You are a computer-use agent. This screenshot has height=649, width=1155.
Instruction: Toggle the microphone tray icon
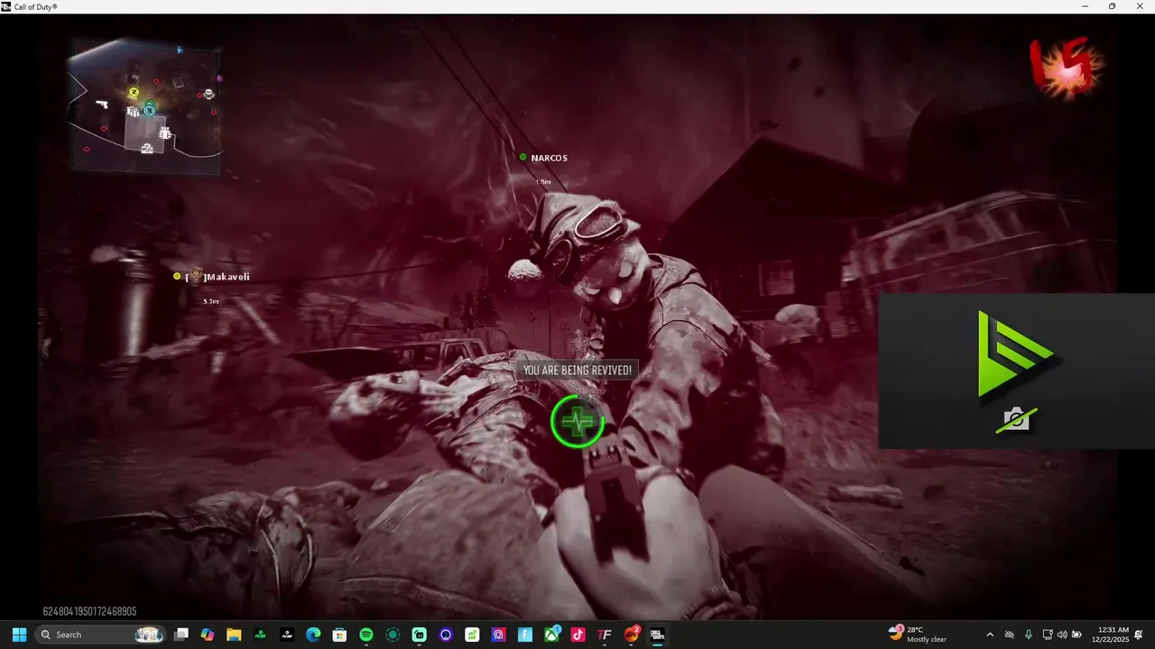click(x=1029, y=635)
